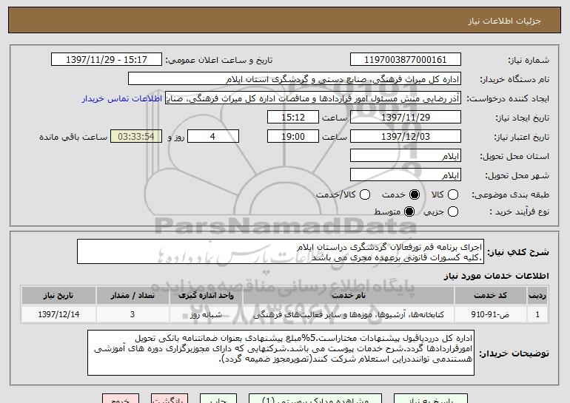Viewport: 570px width, 403px height.
Task: Click remaining time countdown 03:33:54
Action: tap(136, 137)
